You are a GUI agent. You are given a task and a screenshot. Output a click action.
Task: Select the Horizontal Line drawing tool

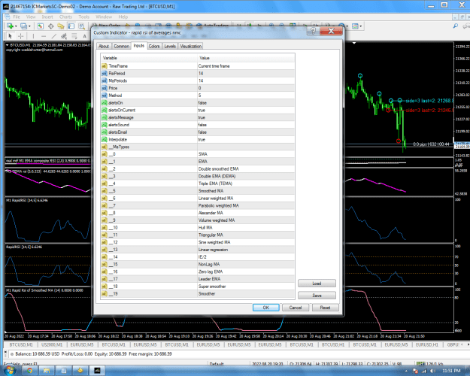[x=44, y=36]
